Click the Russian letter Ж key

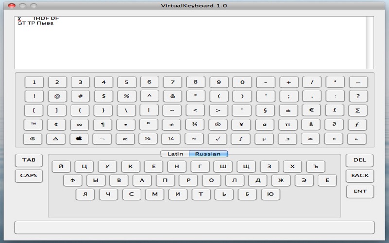point(281,180)
